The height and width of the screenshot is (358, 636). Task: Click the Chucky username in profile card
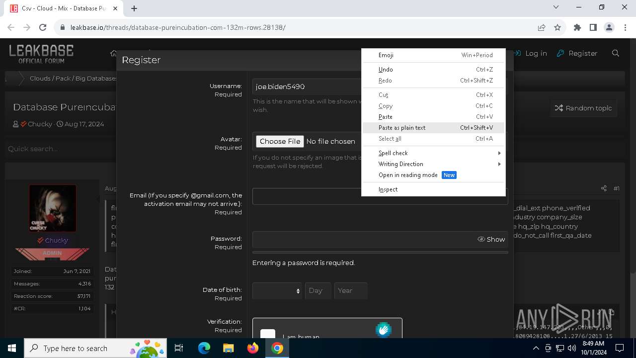point(56,240)
